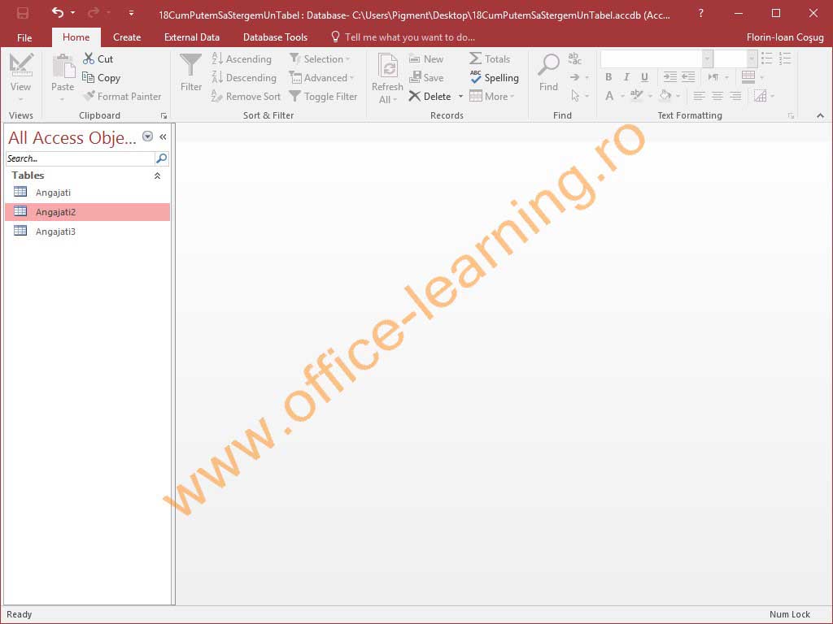Click Remove Sort

[x=246, y=96]
